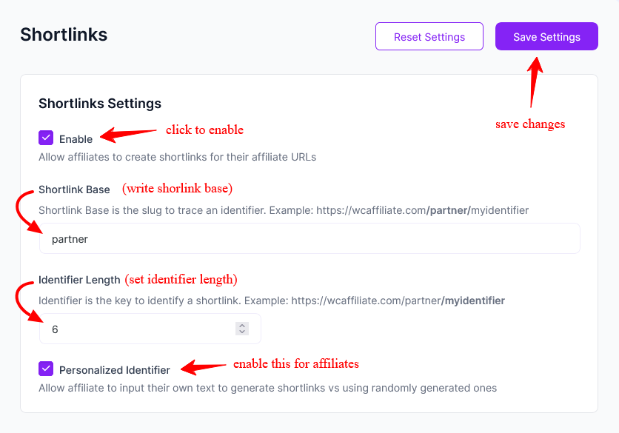Click the 'save changes' red annotation
619x433 pixels.
530,124
